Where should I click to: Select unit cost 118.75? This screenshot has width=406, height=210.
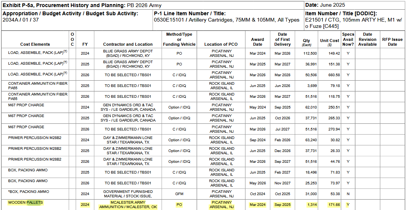point(334,97)
